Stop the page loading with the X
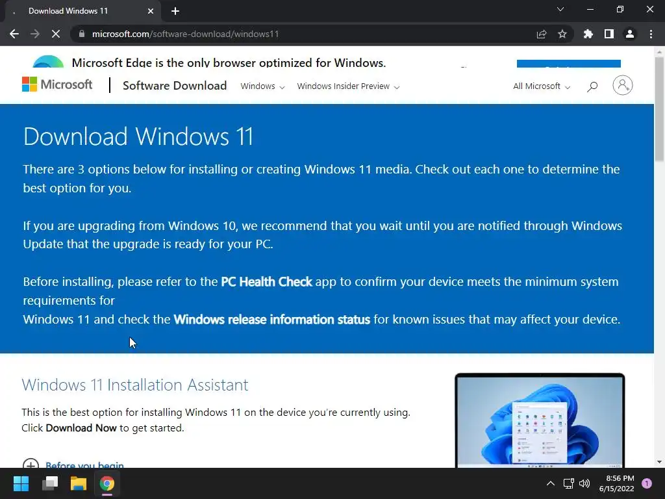This screenshot has width=665, height=499. coord(56,34)
